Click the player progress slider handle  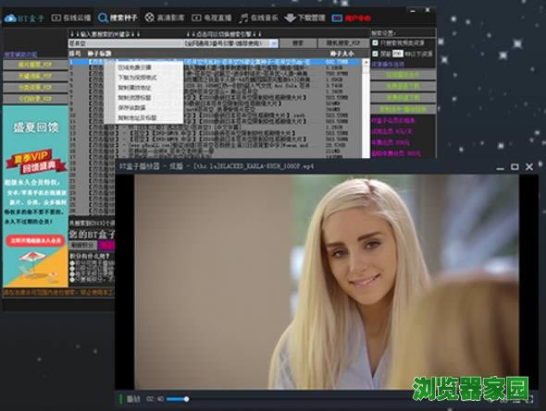(186, 399)
